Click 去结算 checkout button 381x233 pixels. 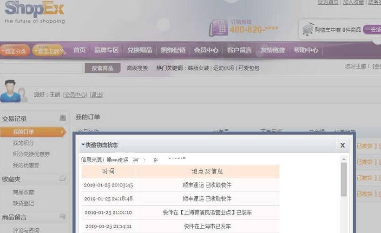pyautogui.click(x=372, y=30)
